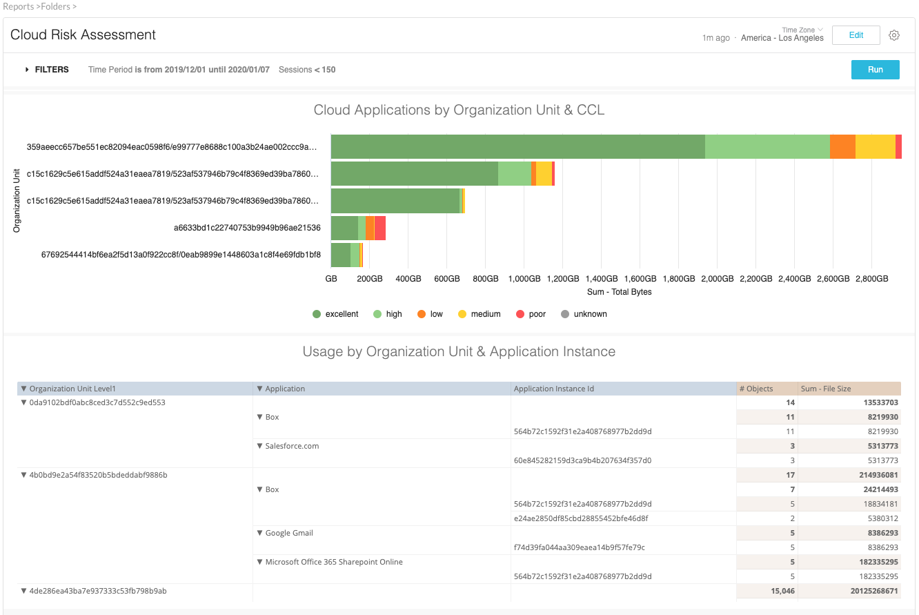This screenshot has width=919, height=615.
Task: Toggle the medium legend series
Action: pyautogui.click(x=480, y=314)
